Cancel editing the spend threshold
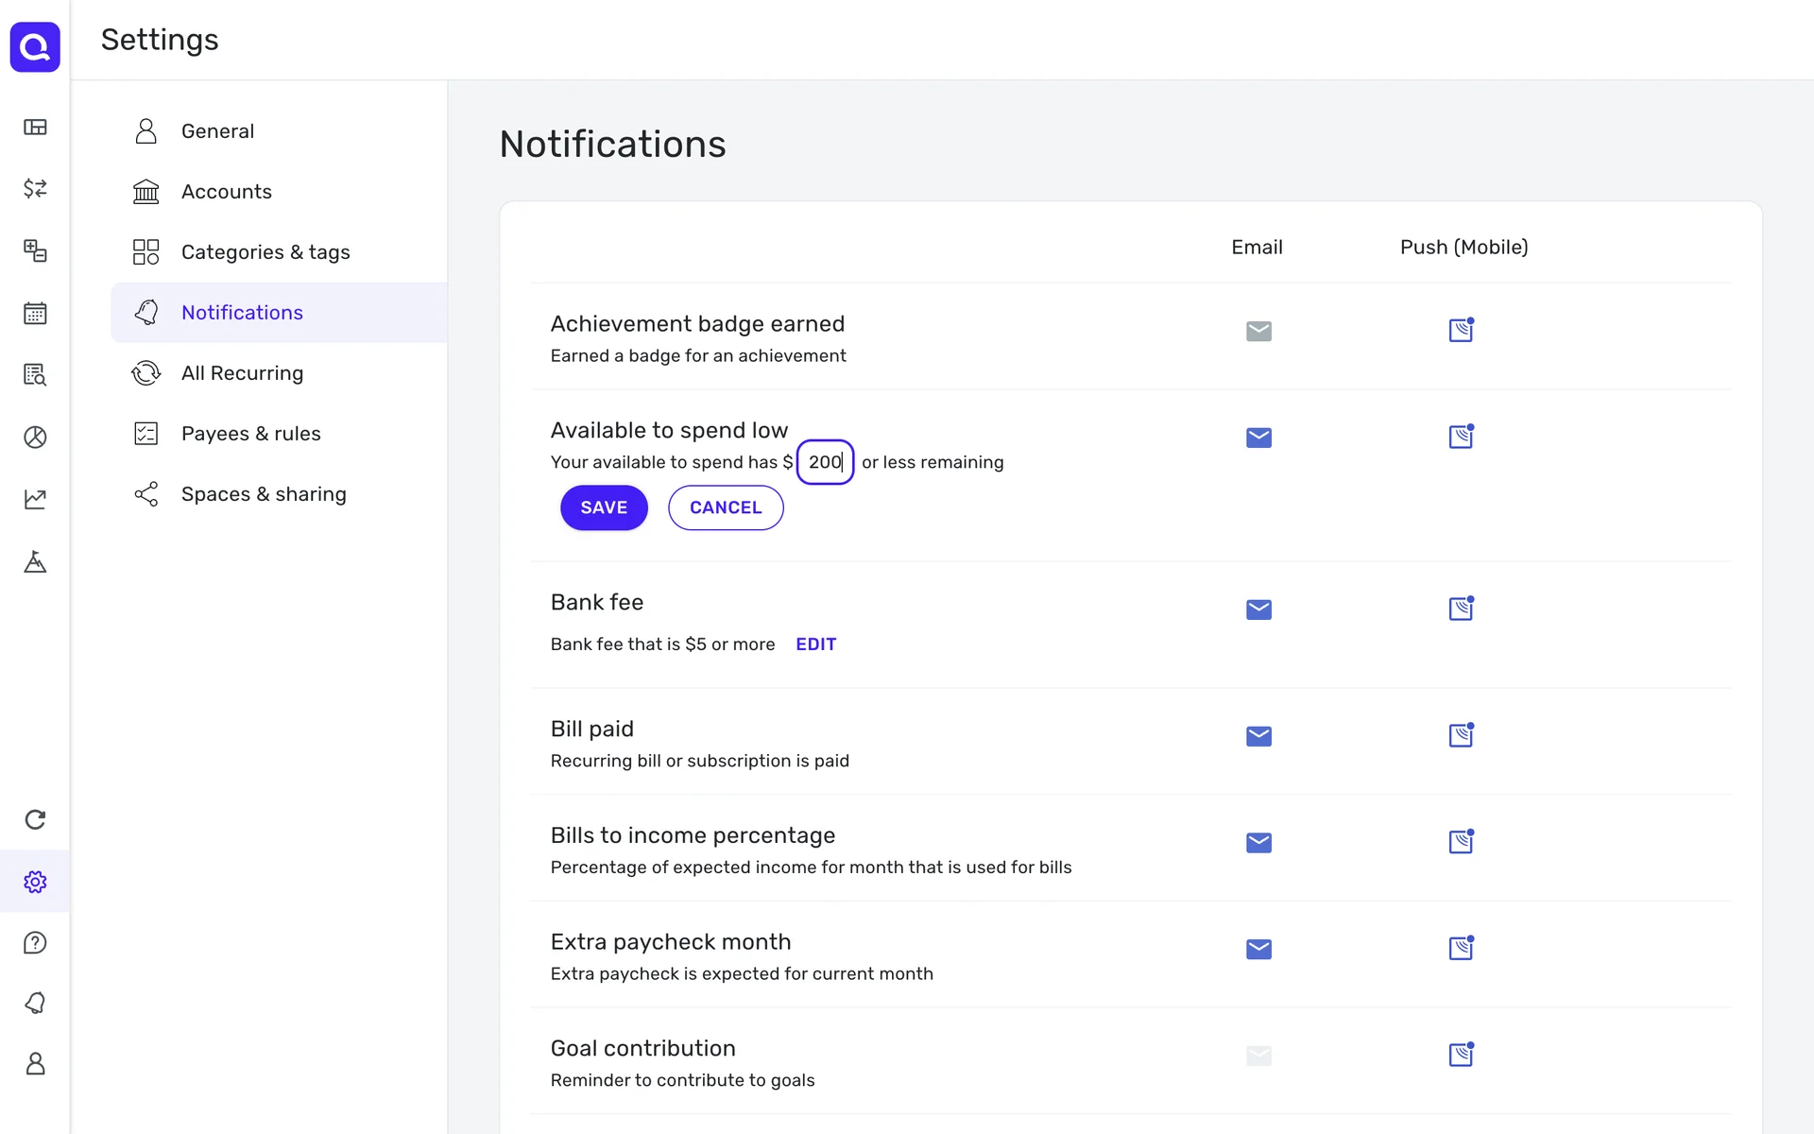The image size is (1814, 1134). pos(725,507)
